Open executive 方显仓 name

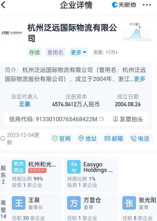coord(92,200)
